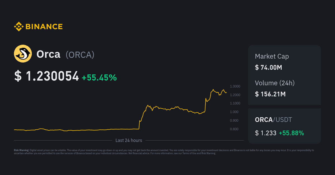The width and height of the screenshot is (335, 175).
Task: Select the $ 74.00M market cap value
Action: click(268, 67)
